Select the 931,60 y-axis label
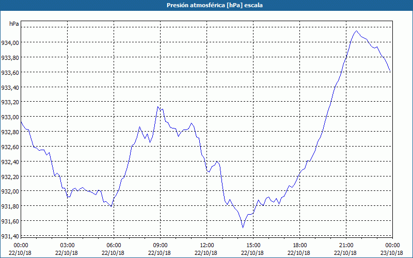The height and width of the screenshot is (258, 413). (x=10, y=221)
